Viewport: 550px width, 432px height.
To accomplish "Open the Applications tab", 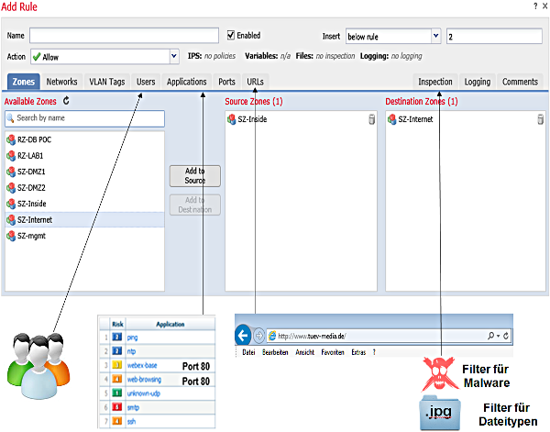I will click(187, 82).
